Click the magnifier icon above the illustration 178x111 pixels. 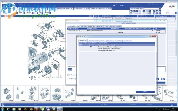coord(3,16)
